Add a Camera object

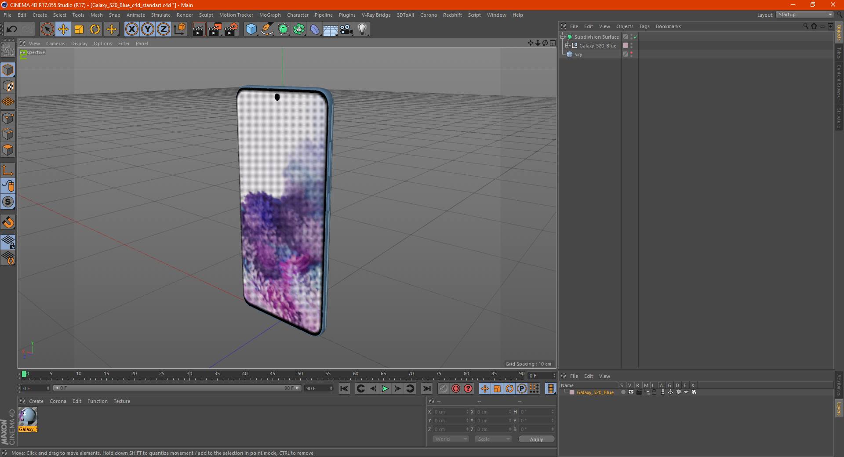346,29
